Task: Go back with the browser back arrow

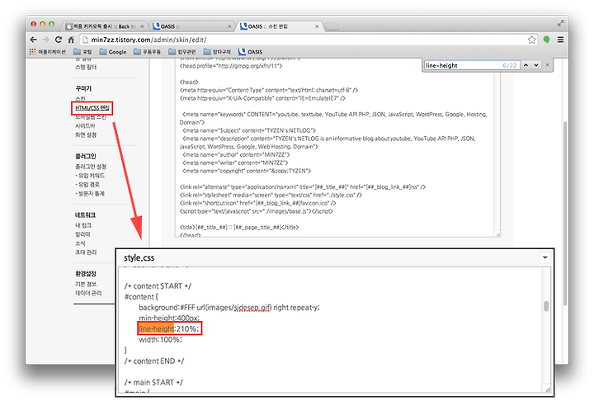Action: pyautogui.click(x=33, y=40)
